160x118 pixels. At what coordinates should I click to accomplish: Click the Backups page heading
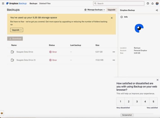(x=13, y=10)
